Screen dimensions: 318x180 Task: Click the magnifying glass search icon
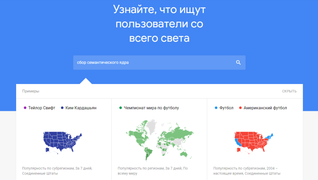click(x=238, y=63)
